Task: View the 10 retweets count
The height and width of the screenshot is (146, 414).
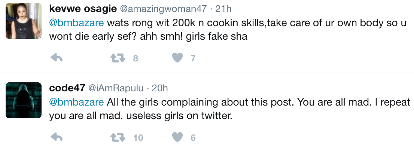Action: (x=138, y=137)
